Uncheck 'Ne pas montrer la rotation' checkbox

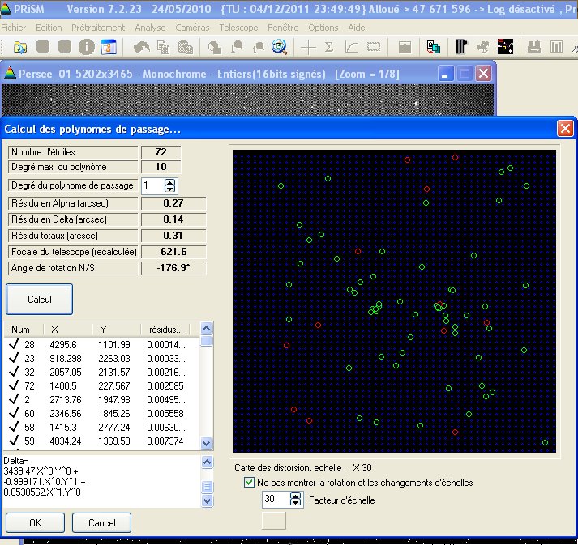click(x=250, y=483)
